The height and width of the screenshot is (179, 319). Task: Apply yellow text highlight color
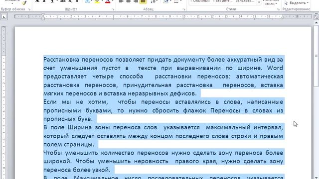pyautogui.click(x=97, y=1)
